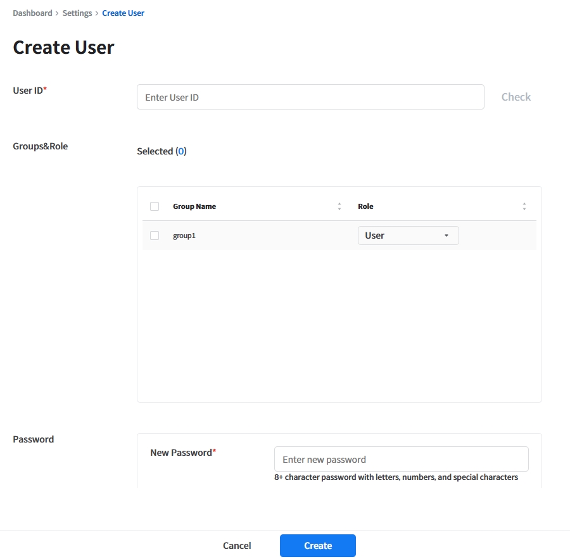
Task: Click into the new password field
Action: click(x=401, y=460)
